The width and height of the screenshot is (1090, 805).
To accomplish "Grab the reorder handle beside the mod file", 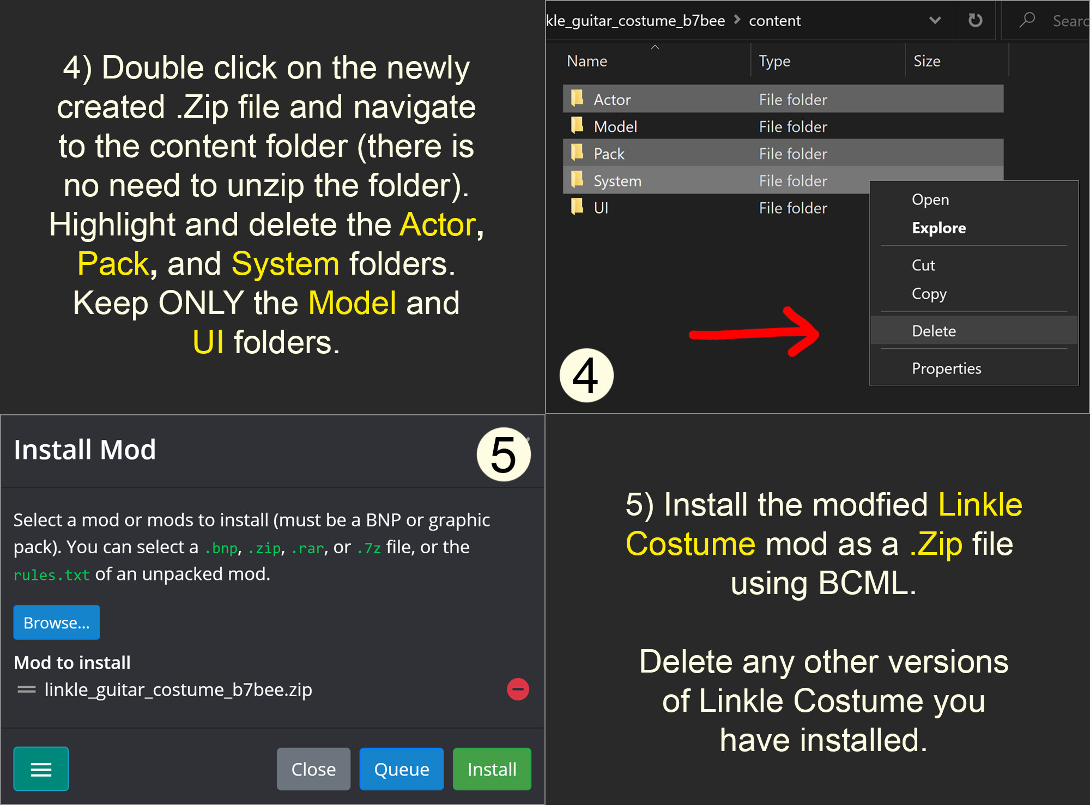I will (x=26, y=689).
